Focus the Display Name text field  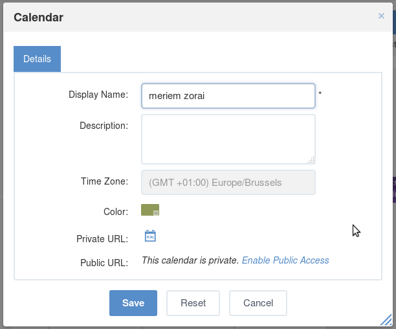[228, 96]
